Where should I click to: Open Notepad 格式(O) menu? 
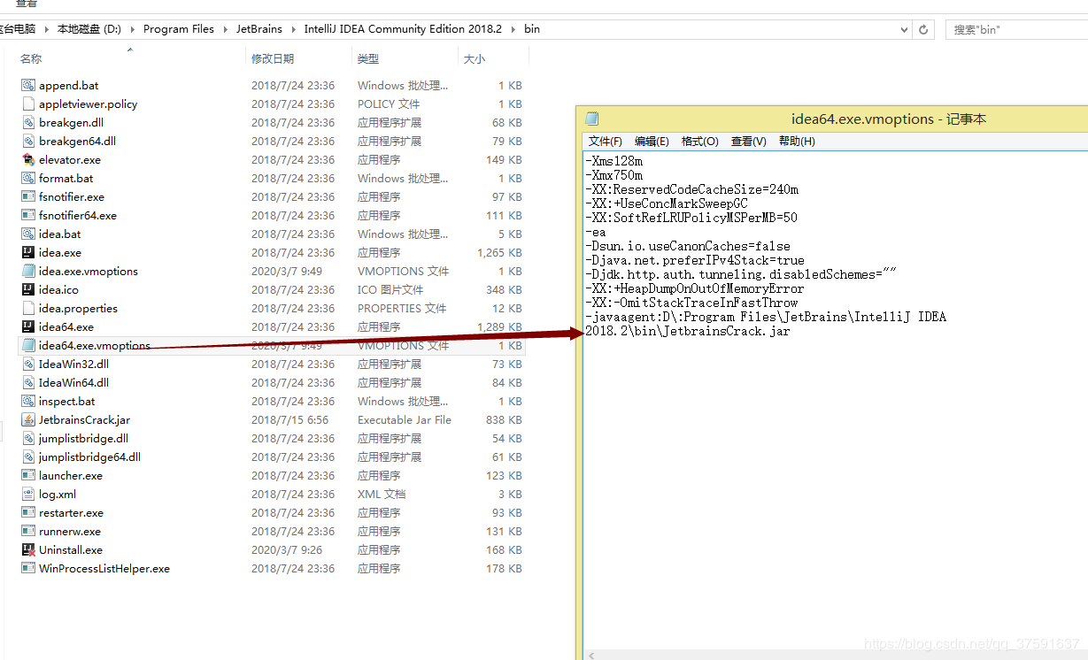pyautogui.click(x=700, y=142)
